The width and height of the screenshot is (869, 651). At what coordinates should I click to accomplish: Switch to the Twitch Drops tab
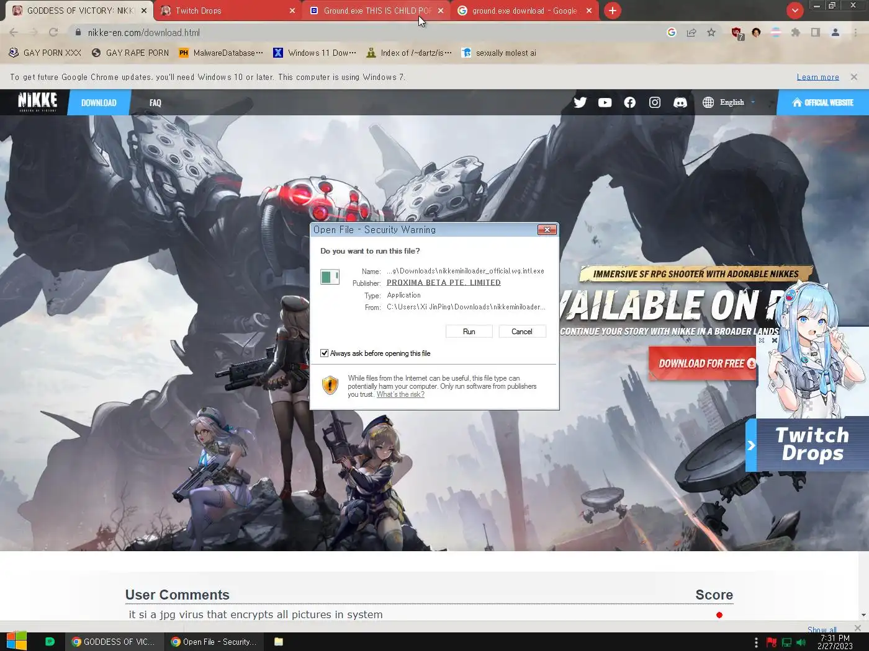[x=226, y=11]
